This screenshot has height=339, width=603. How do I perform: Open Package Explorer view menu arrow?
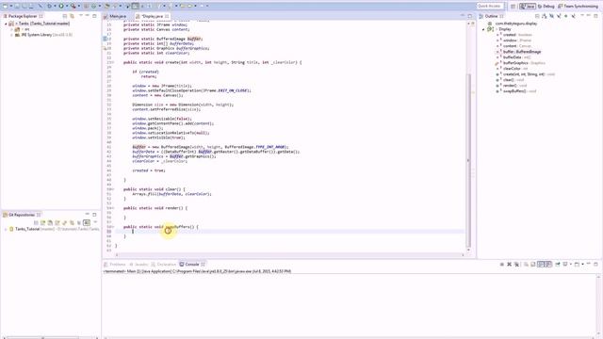pyautogui.click(x=81, y=15)
